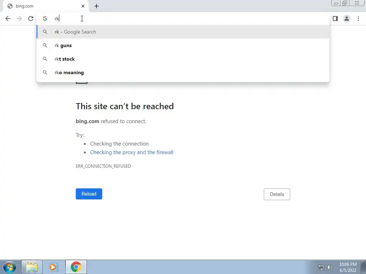Choose the 'rk - Google Search' suggestion

tap(183, 32)
